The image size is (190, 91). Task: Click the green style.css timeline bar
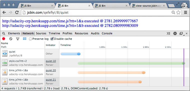131,63
